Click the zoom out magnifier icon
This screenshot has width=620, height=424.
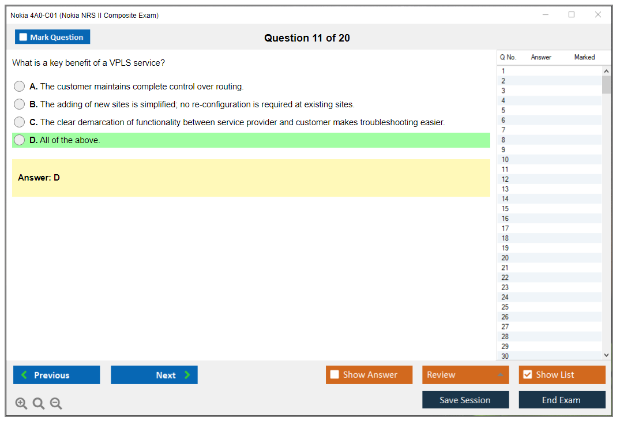coord(56,404)
